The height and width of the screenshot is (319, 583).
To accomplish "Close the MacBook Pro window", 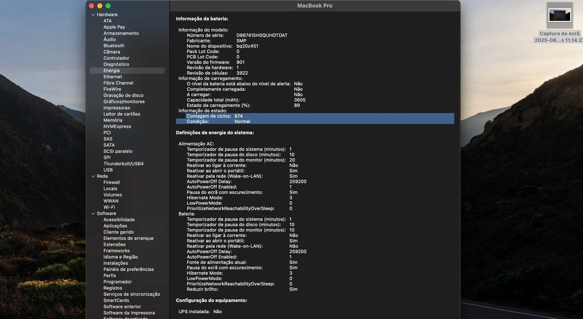I will tap(92, 6).
